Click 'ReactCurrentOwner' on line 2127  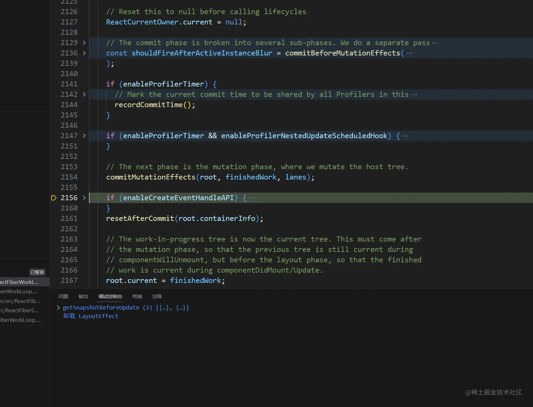coord(142,22)
